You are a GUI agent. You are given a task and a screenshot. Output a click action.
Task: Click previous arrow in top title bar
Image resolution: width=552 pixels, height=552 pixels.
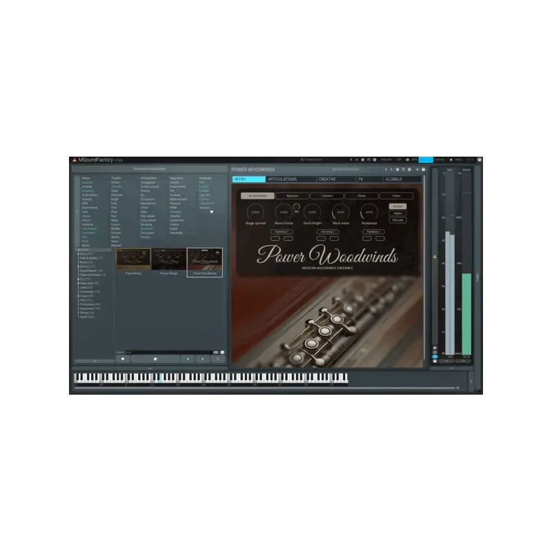(351, 160)
